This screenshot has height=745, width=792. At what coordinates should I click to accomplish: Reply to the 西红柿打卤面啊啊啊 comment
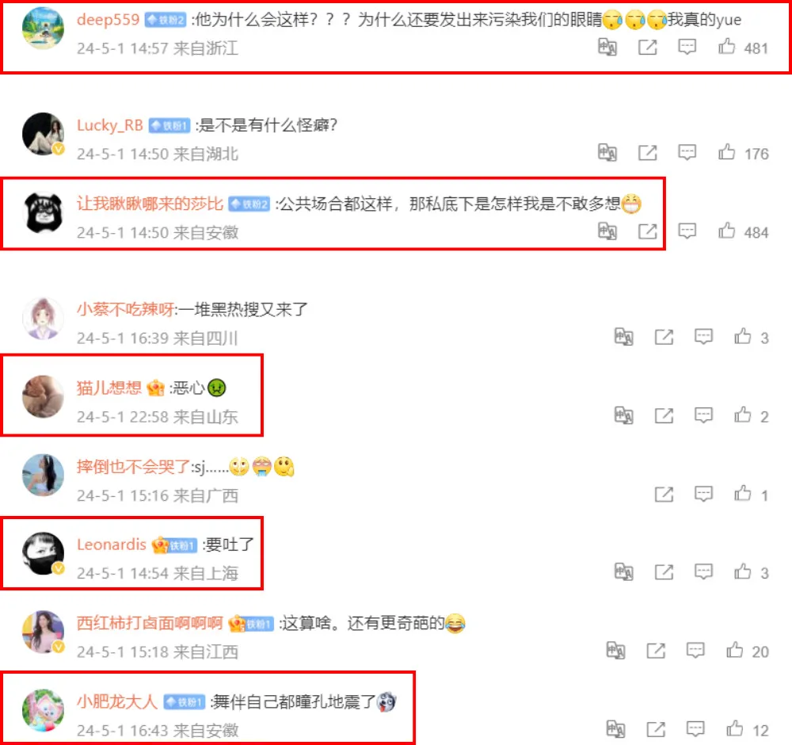pos(695,651)
